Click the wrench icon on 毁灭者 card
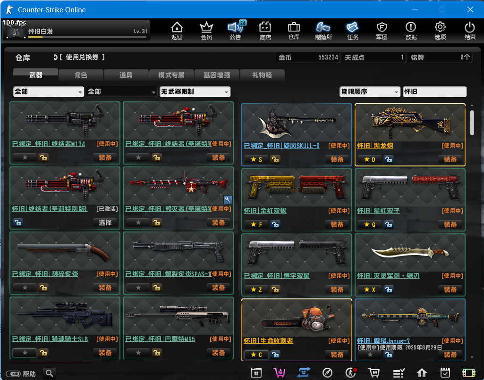The width and height of the screenshot is (484, 380). coord(228,199)
